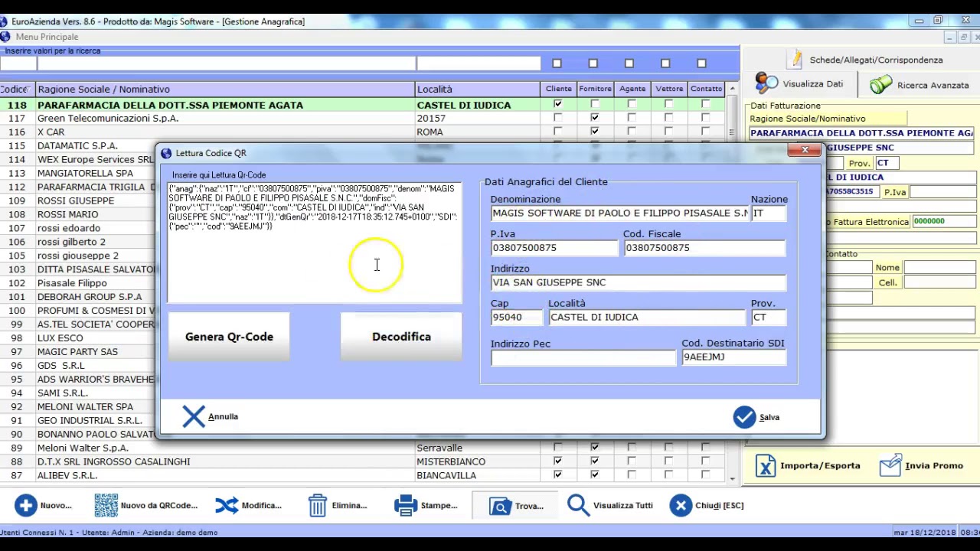Click Visualizza Tutti magnifier icon

coord(578,505)
